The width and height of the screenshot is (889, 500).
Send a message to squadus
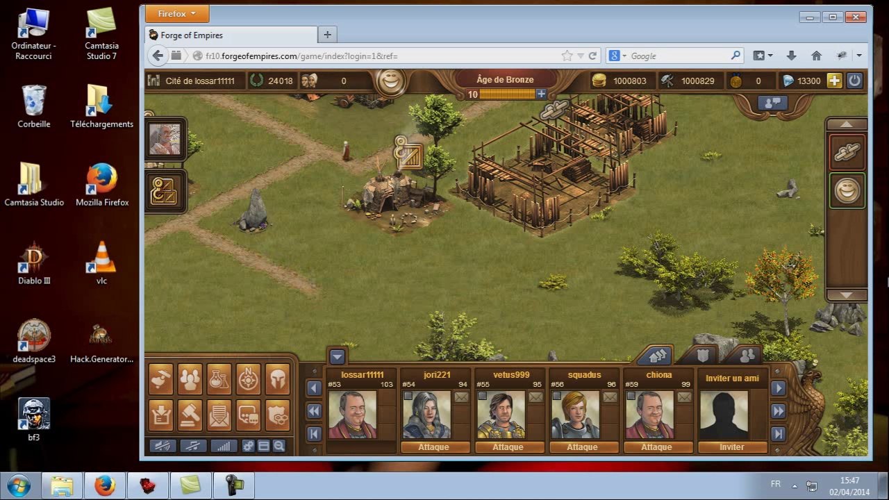(610, 397)
